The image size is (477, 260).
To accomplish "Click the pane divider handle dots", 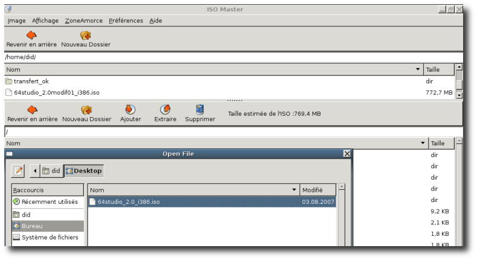I will [x=234, y=100].
